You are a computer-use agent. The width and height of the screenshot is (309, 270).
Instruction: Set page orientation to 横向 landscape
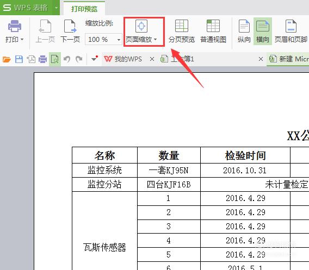[x=263, y=32]
